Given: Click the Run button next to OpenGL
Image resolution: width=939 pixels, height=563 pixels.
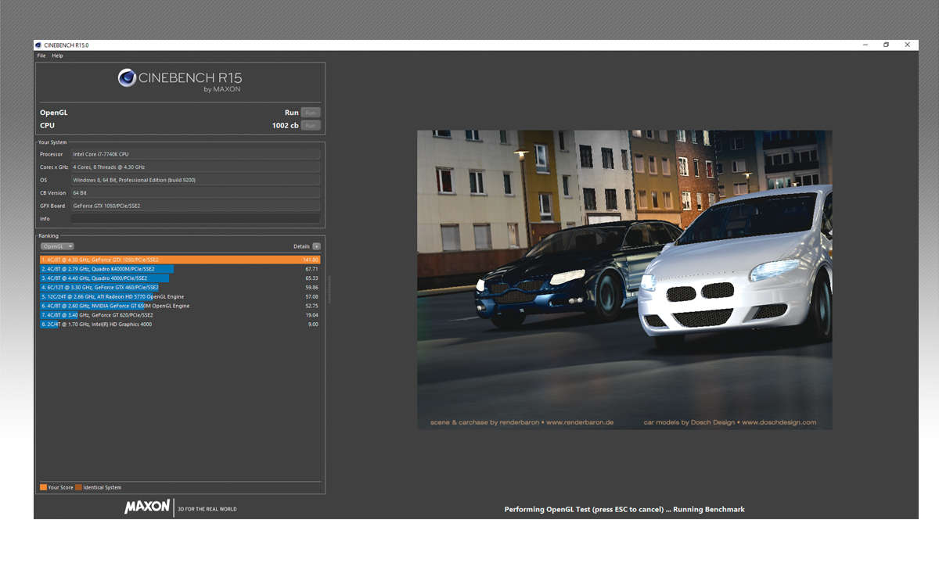Looking at the screenshot, I should point(311,113).
